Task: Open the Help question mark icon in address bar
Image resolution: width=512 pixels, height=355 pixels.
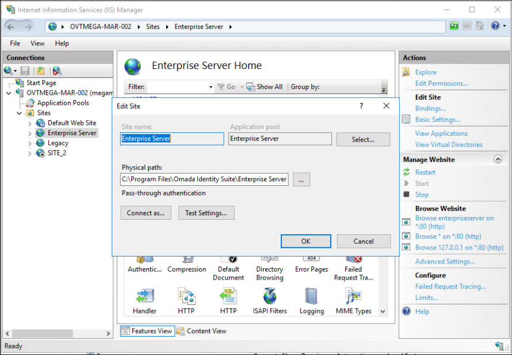Action: tap(495, 26)
